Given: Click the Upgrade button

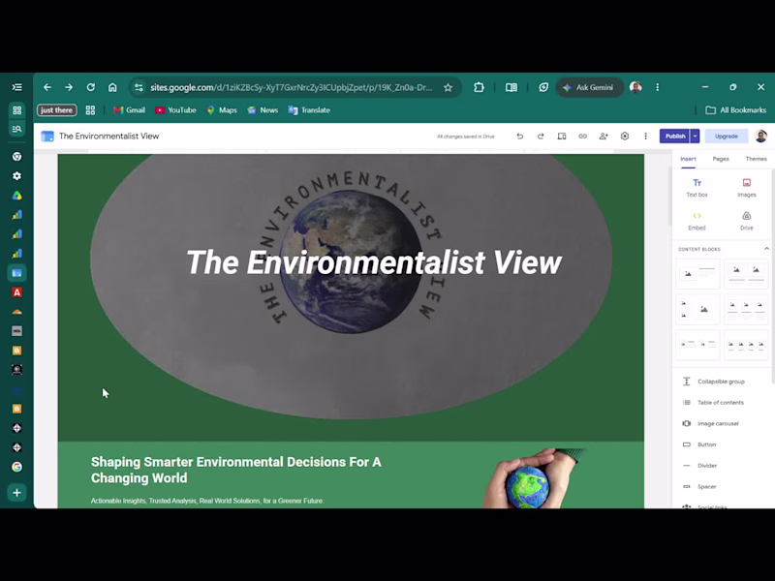Looking at the screenshot, I should [726, 136].
